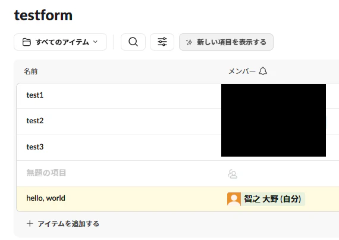Image resolution: width=339 pixels, height=240 pixels.
Task: Select the hello, world row name
Action: click(46, 198)
